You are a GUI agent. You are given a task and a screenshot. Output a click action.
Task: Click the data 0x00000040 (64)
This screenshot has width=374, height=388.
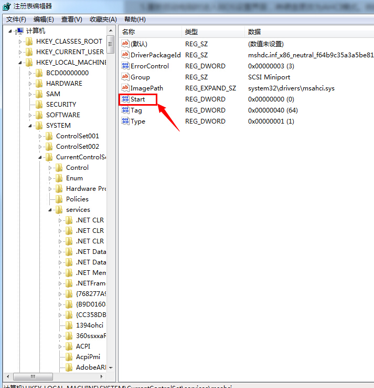pos(273,110)
